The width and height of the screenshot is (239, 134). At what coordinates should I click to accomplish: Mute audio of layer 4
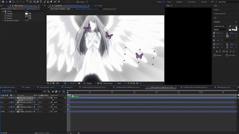tap(3, 112)
